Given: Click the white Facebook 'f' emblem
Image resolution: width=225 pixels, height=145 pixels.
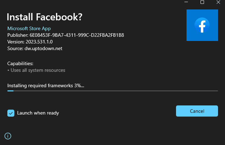Looking at the screenshot, I should click(202, 25).
